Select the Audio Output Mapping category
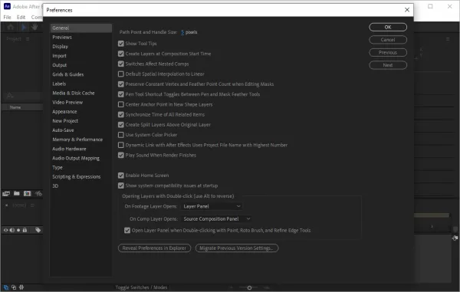This screenshot has width=460, height=292. pos(80,159)
